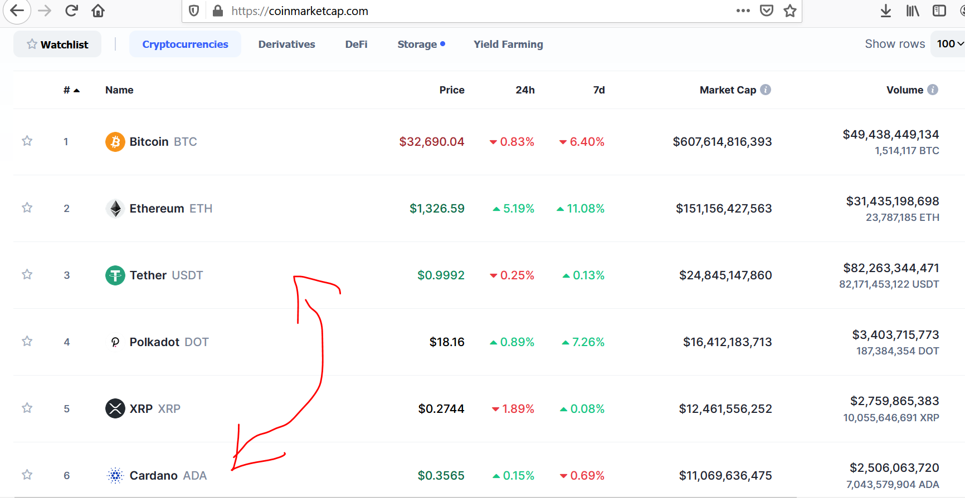
Task: Click the padlock site security icon
Action: 218,11
